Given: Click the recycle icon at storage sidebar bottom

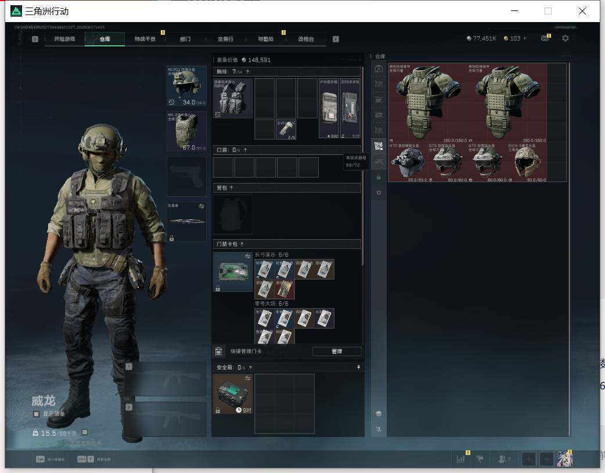Looking at the screenshot, I should coord(379,429).
